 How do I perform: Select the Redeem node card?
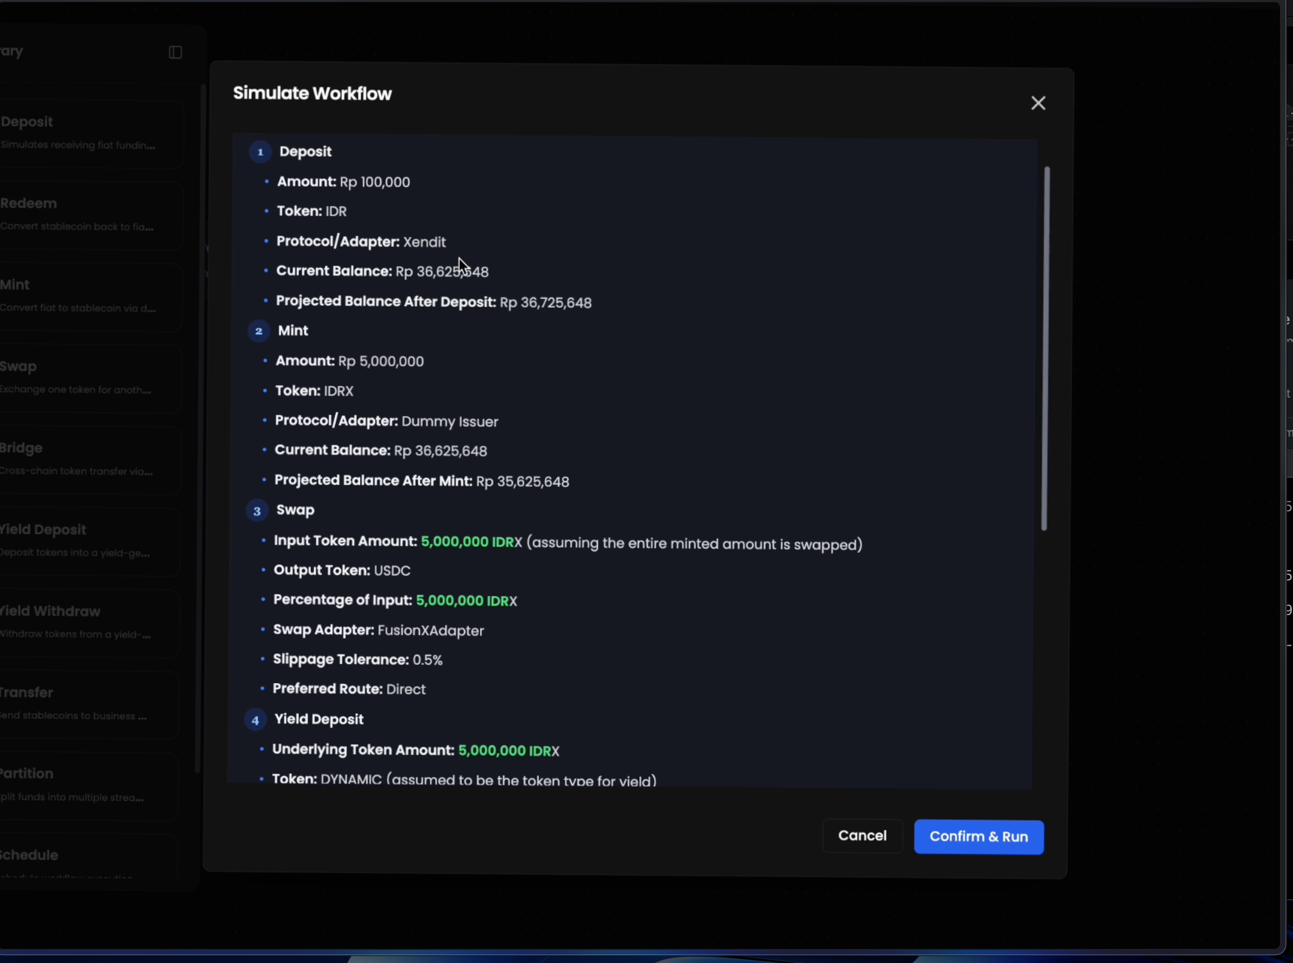pyautogui.click(x=88, y=215)
